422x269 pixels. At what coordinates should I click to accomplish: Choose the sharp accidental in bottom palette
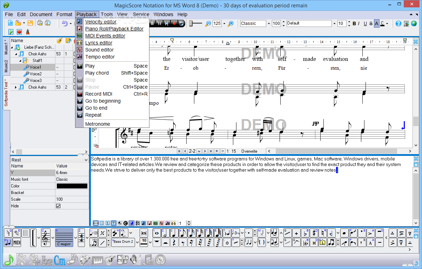point(314,233)
